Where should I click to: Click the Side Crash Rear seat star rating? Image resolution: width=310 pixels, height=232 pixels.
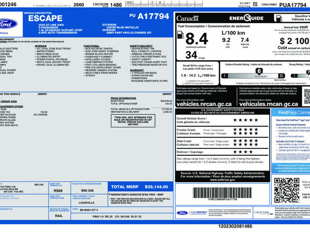click(246, 145)
